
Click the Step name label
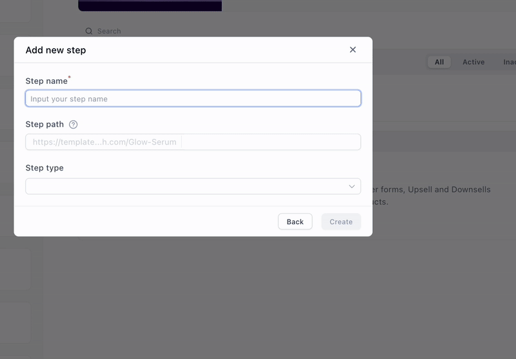point(46,81)
